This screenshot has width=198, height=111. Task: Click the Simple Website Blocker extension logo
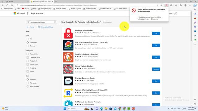(68, 69)
